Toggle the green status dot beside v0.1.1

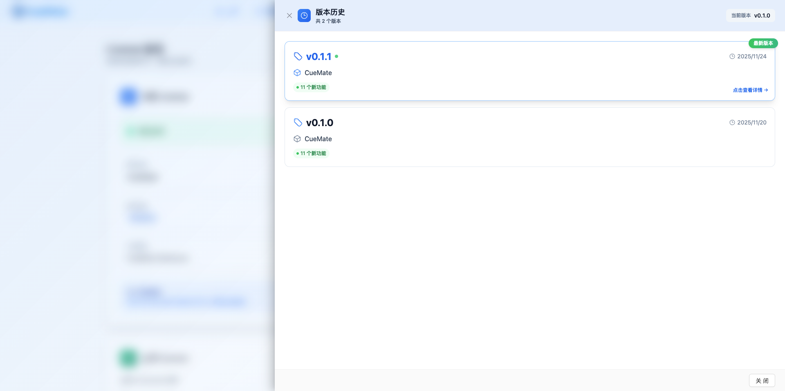[336, 56]
